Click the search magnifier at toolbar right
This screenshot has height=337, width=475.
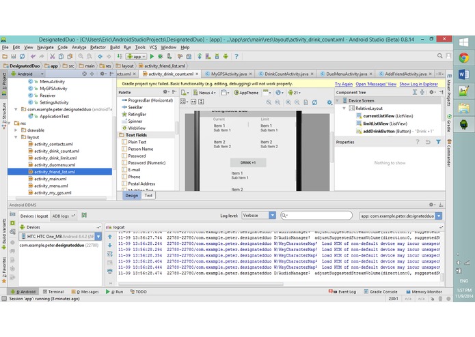[440, 56]
